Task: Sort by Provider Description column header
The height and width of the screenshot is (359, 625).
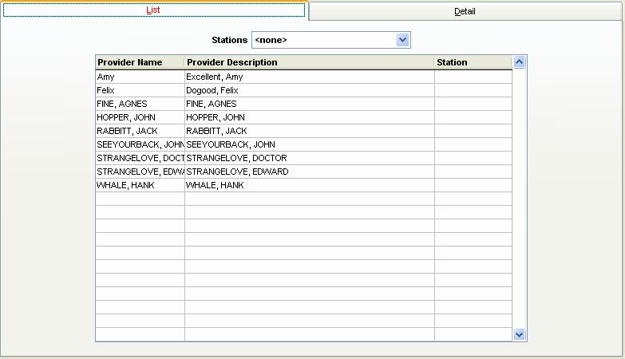Action: pyautogui.click(x=310, y=62)
